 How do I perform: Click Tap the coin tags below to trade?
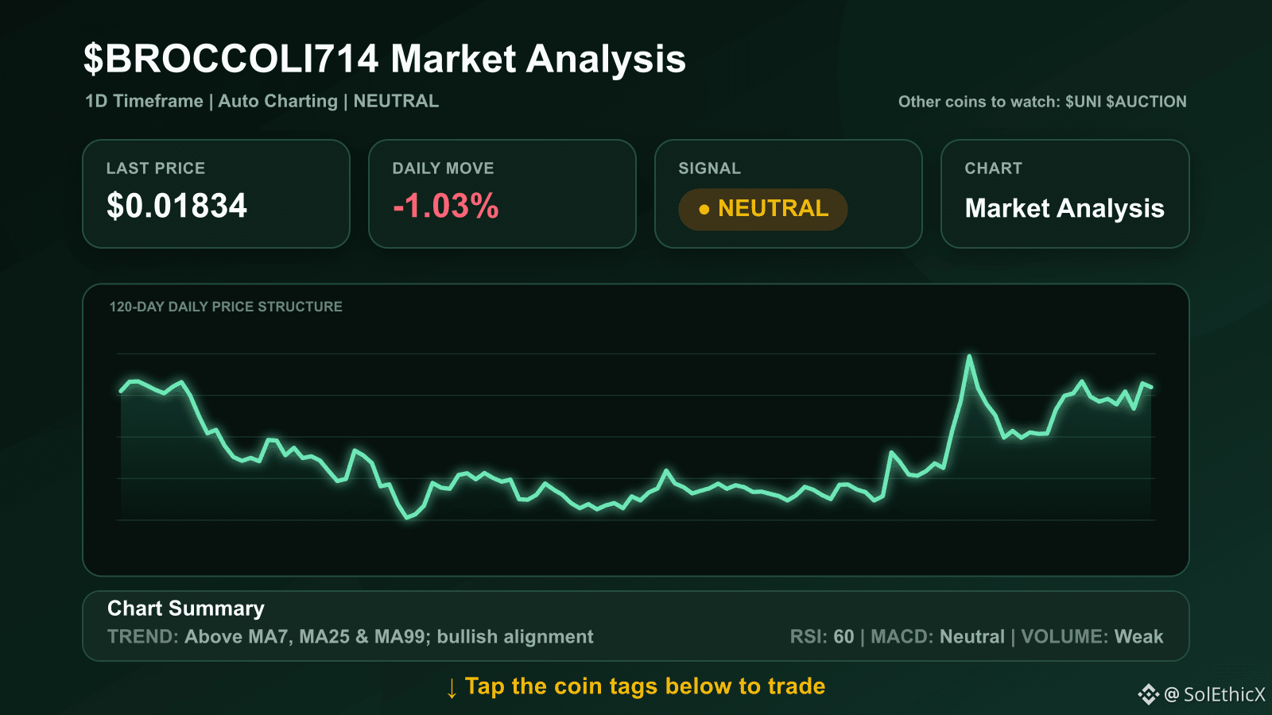[x=645, y=686]
